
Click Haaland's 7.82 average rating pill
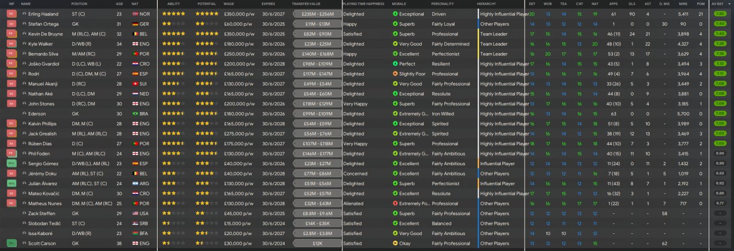pyautogui.click(x=720, y=14)
